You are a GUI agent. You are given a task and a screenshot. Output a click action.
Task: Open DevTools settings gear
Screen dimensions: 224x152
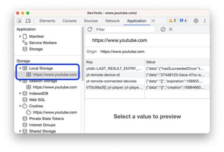pyautogui.click(x=196, y=21)
